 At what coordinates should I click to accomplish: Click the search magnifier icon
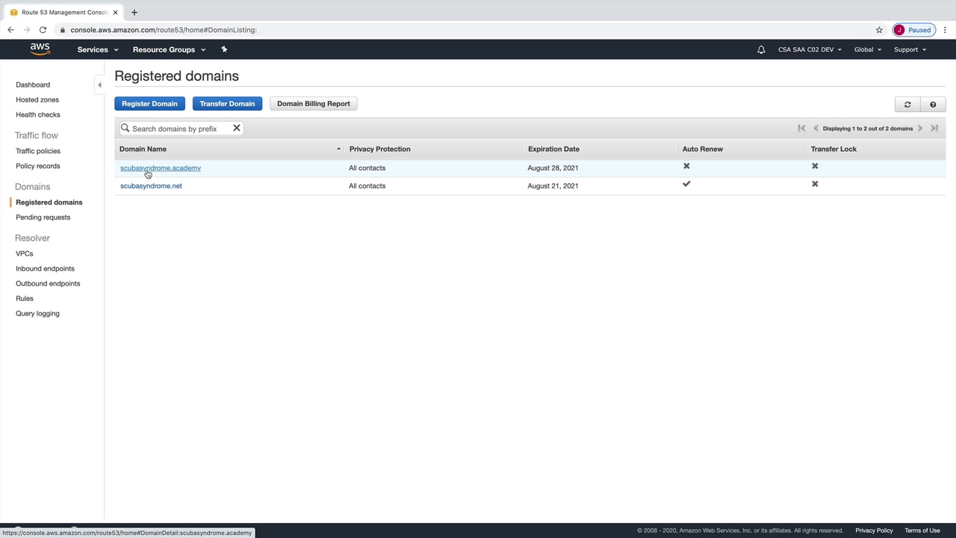125,129
